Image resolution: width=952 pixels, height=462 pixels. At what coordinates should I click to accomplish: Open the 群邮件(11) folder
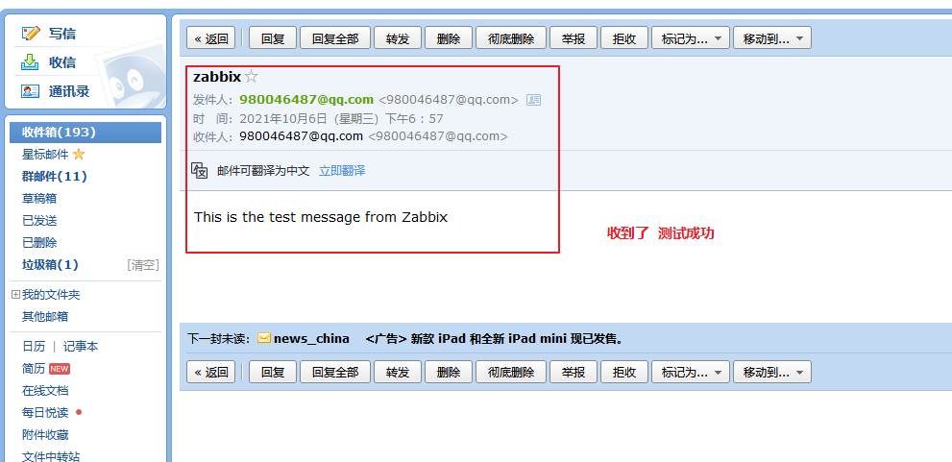[55, 176]
